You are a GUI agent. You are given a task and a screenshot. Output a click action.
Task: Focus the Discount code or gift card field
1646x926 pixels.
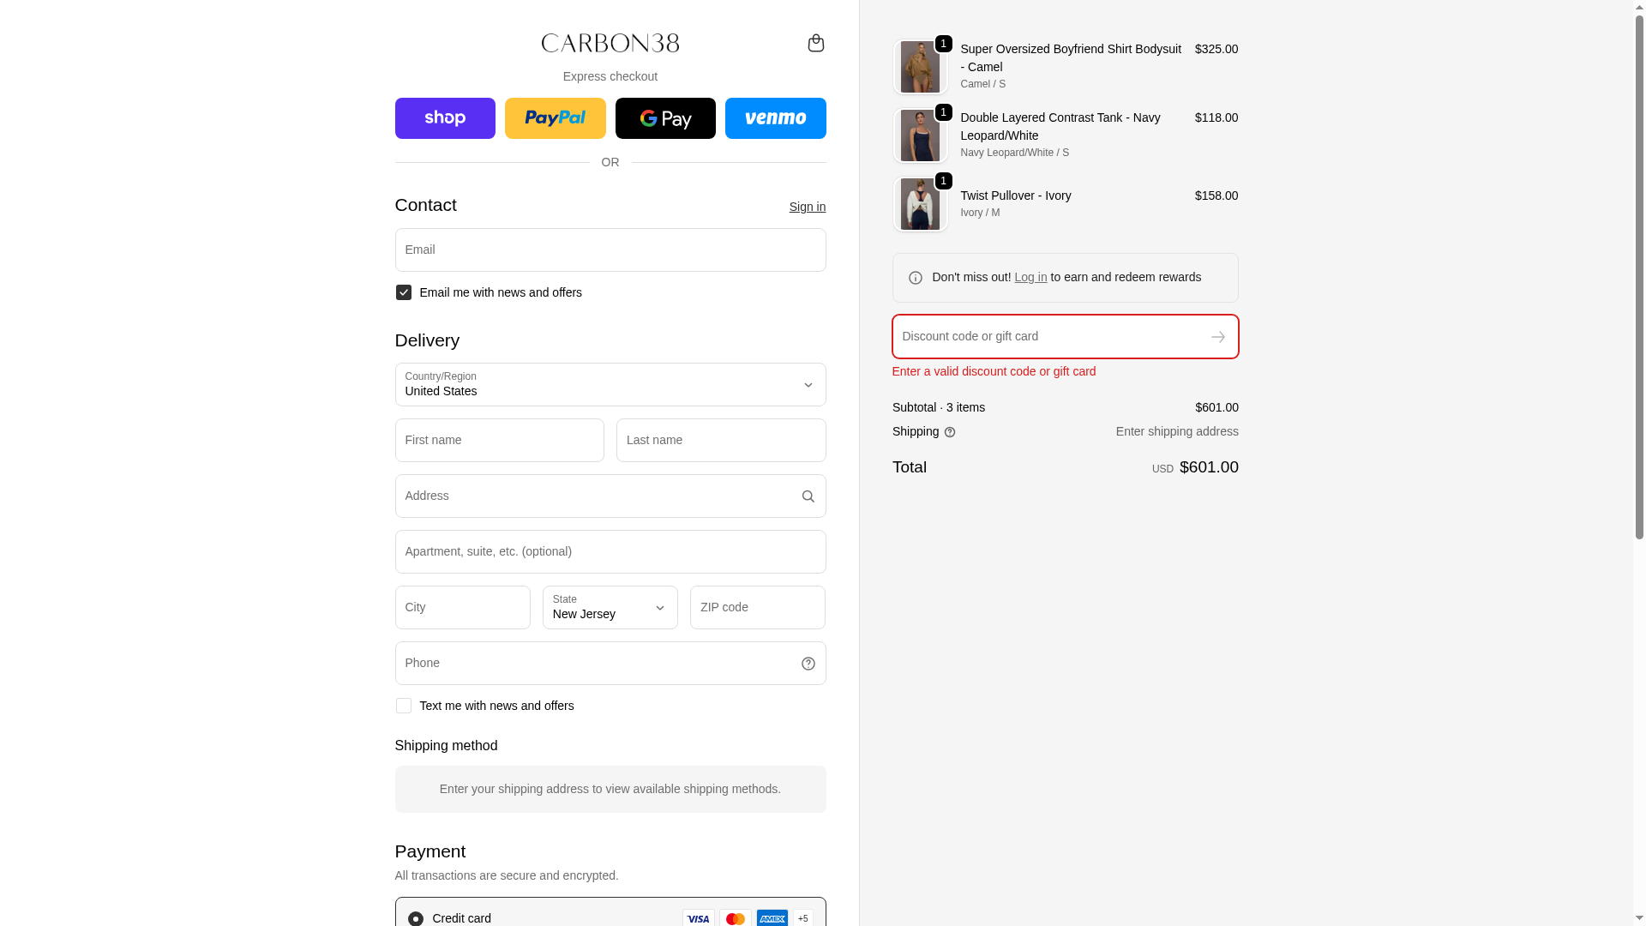[1046, 337]
